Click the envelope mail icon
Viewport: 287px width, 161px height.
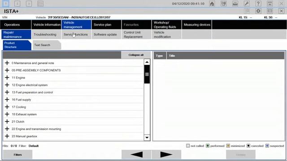(x=270, y=11)
